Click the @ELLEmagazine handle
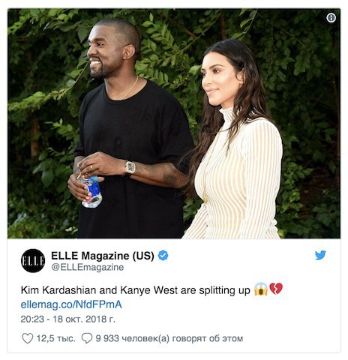 [x=88, y=267]
